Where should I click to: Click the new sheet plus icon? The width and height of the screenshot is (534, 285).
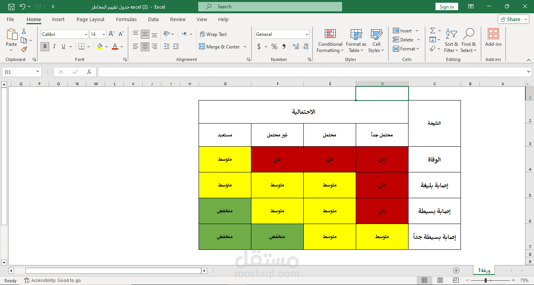(x=456, y=271)
